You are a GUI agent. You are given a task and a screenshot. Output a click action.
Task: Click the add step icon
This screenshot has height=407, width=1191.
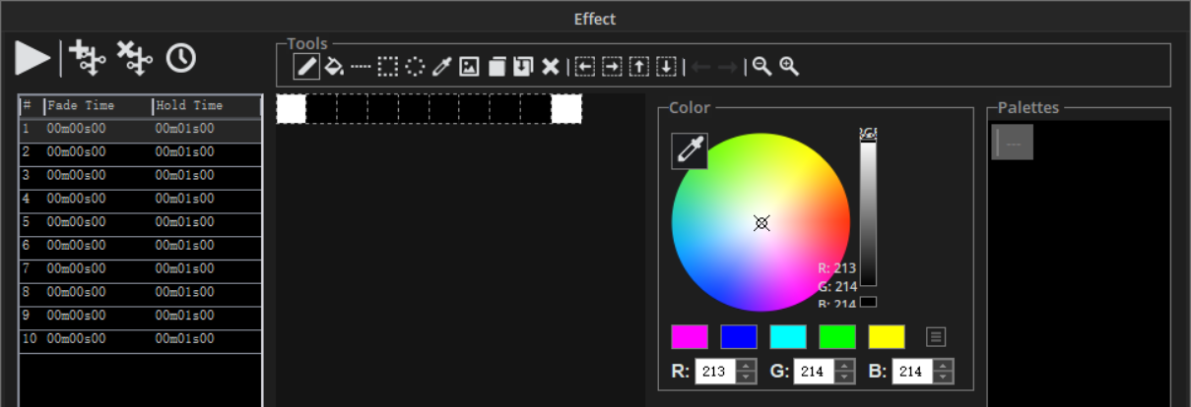87,58
